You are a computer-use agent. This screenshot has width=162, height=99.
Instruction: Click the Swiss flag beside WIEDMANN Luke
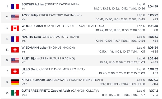pos(15,50)
